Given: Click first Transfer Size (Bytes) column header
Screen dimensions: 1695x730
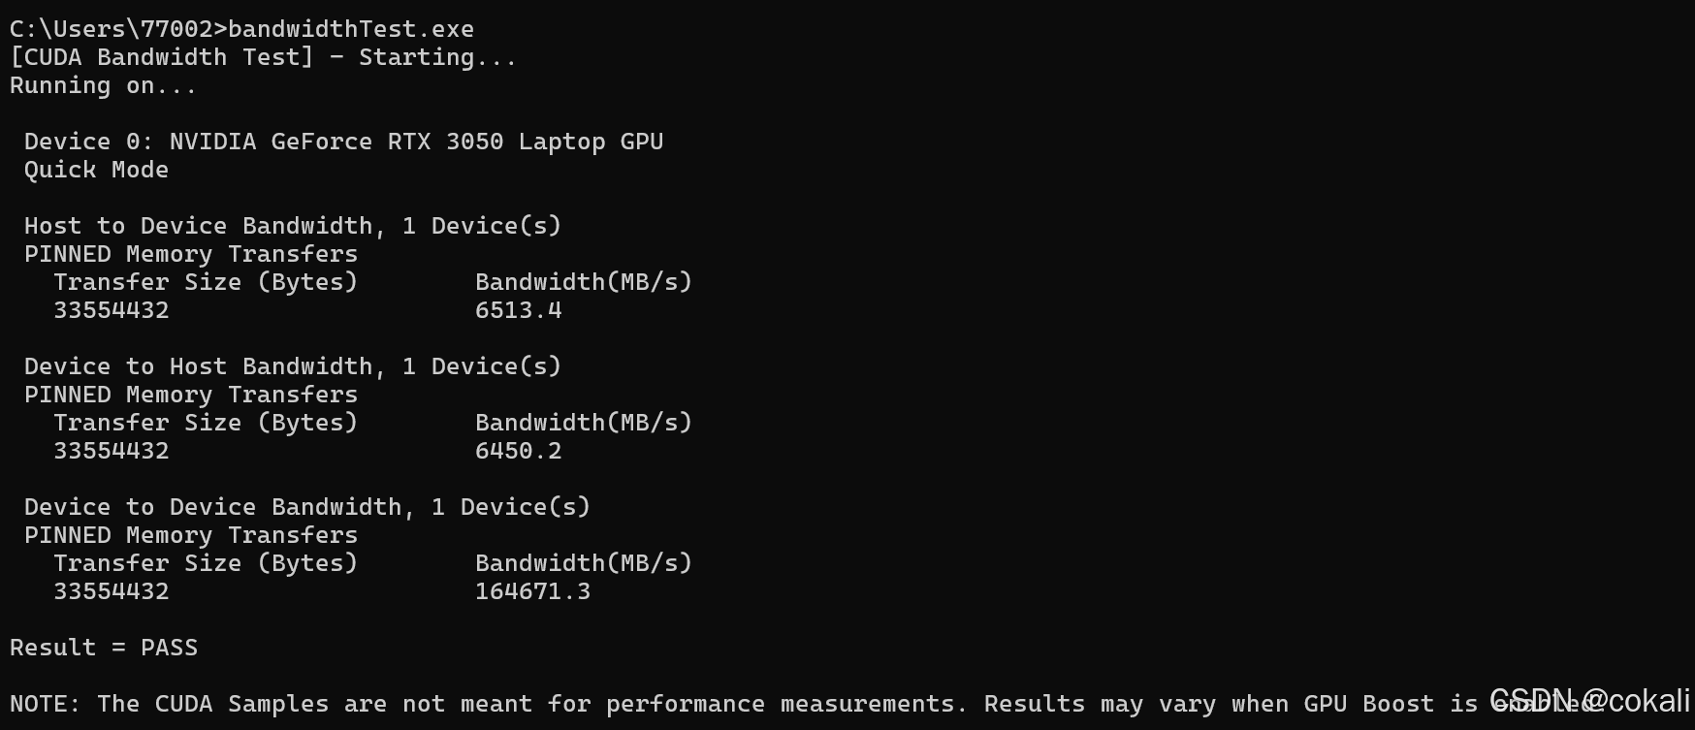Looking at the screenshot, I should point(206,282).
